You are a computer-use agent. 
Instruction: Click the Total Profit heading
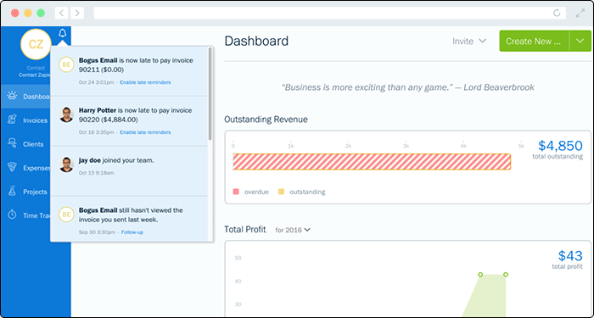[x=245, y=230]
